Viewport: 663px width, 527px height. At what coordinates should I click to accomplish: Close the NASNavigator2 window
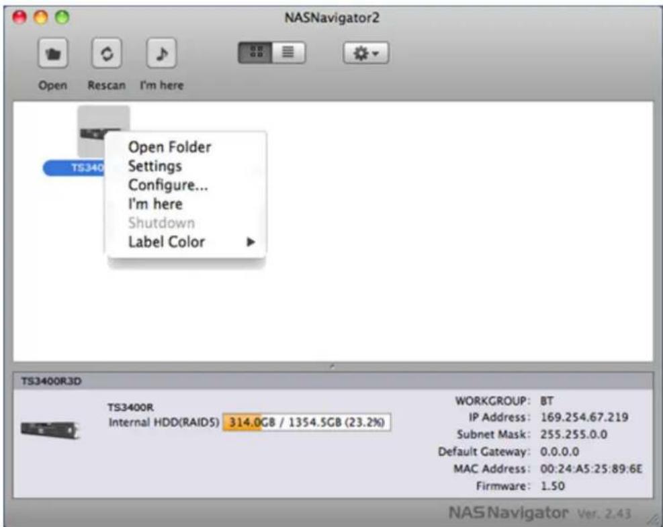(19, 17)
